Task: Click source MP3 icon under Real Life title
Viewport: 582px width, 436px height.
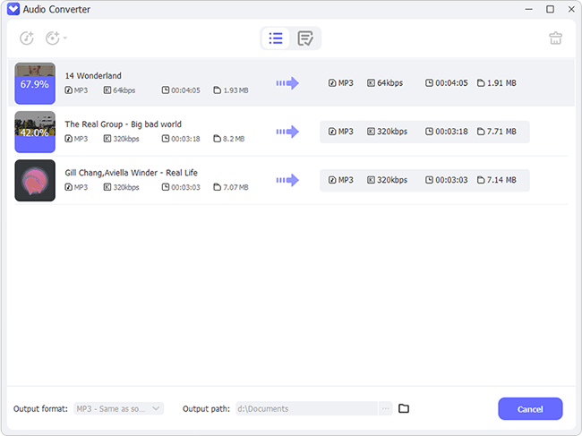Action: pyautogui.click(x=69, y=187)
